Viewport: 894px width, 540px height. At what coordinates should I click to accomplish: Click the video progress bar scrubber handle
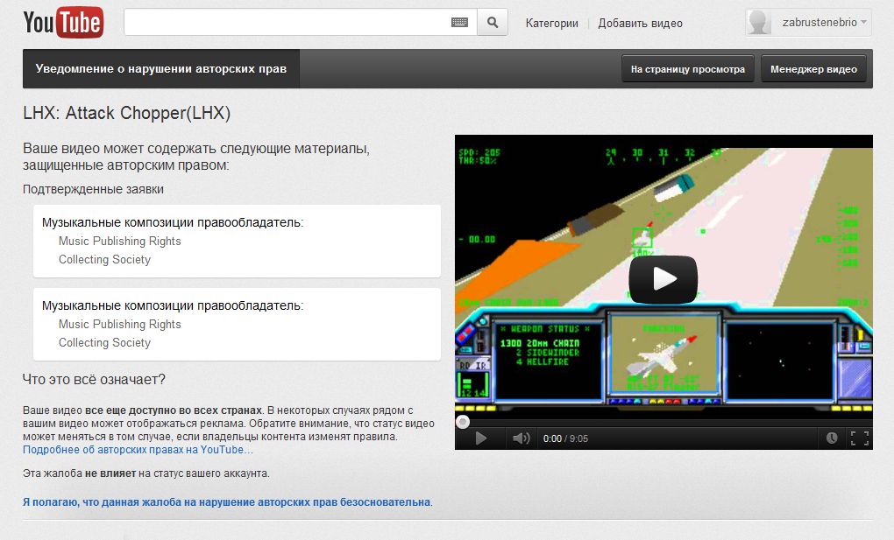tap(463, 422)
